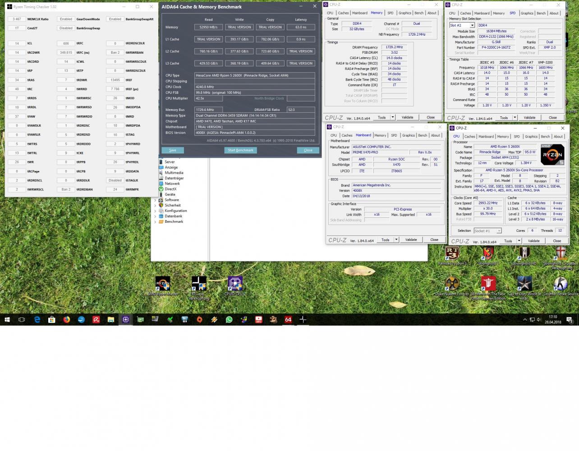This screenshot has width=579, height=451.
Task: Open Task View from the taskbar
Action: (x=22, y=319)
